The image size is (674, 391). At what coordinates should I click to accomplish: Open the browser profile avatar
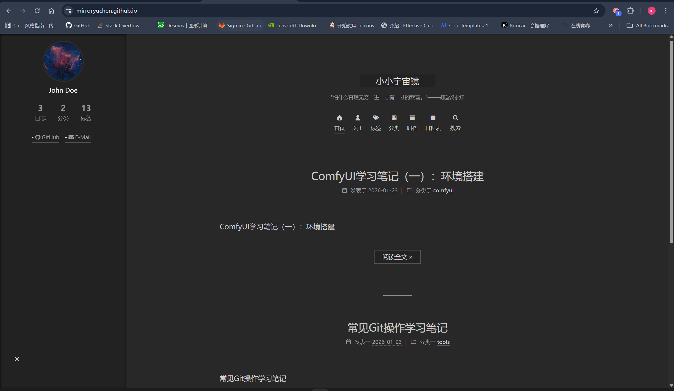(652, 11)
